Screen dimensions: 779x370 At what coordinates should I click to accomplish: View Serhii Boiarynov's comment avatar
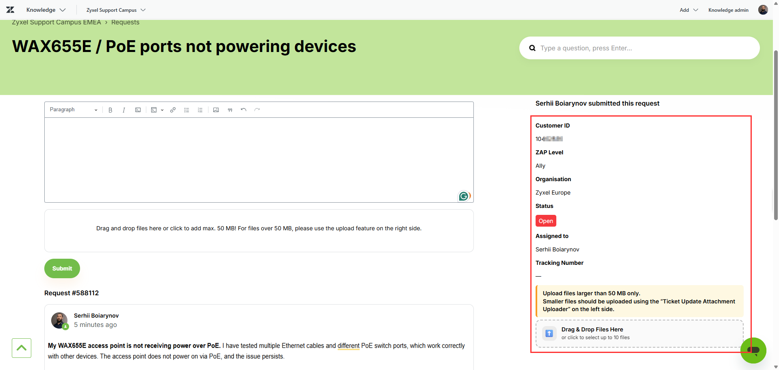click(59, 320)
